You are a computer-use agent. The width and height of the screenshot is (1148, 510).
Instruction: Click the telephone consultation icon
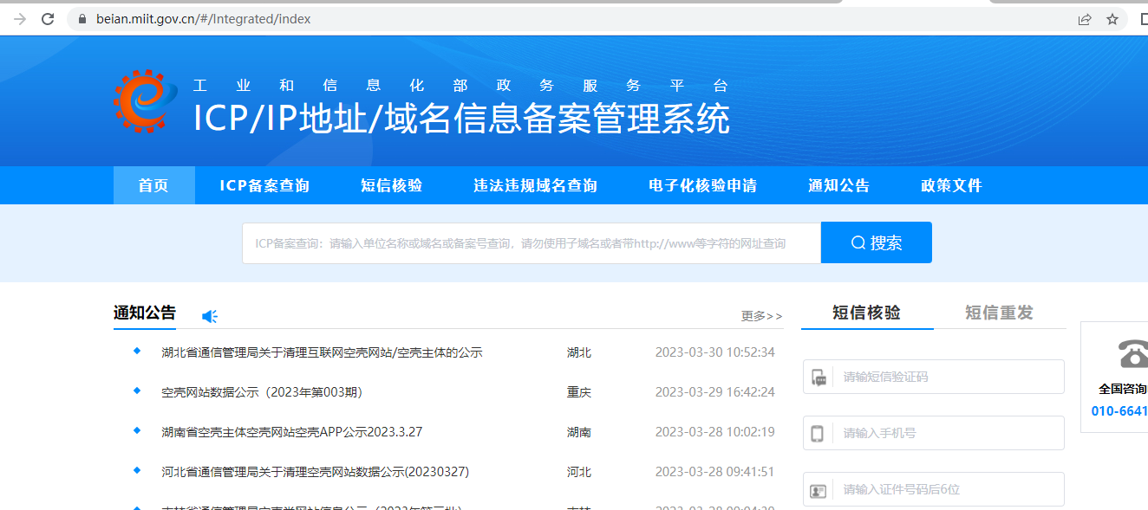tap(1132, 353)
